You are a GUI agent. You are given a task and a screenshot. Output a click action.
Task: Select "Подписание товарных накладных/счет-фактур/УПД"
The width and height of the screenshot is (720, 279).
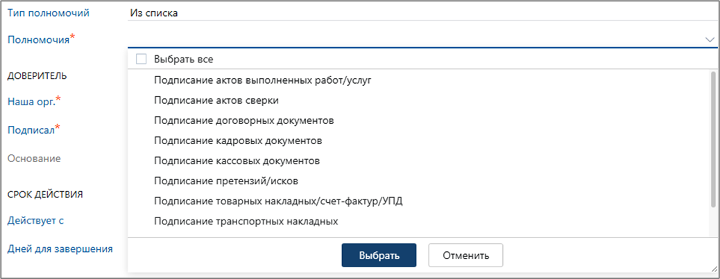click(278, 201)
